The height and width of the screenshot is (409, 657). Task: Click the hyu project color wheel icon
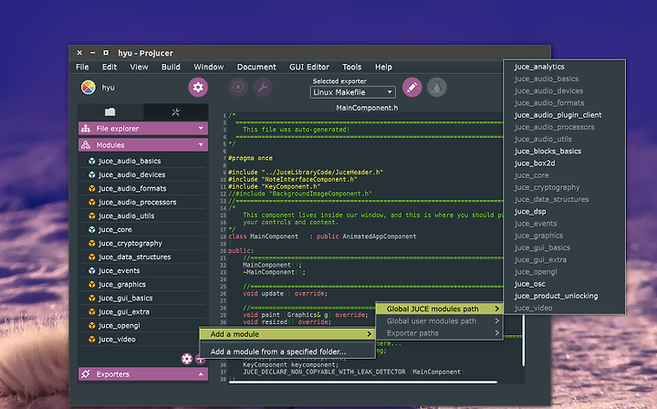[x=88, y=87]
